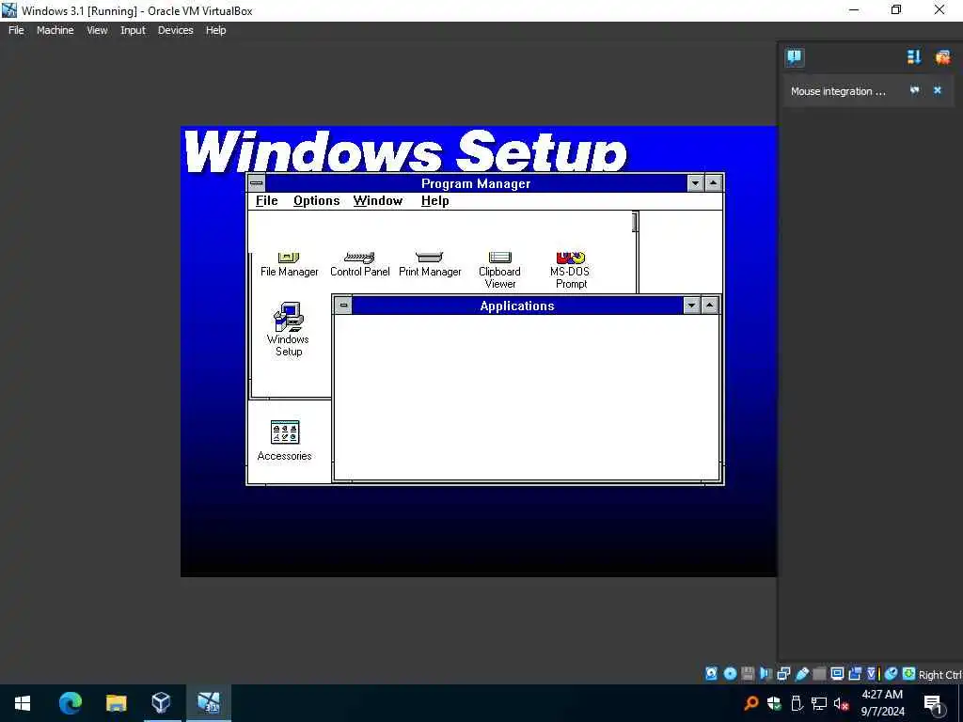963x722 pixels.
Task: Click the taskbar clock showing 4:27 AM
Action: (882, 703)
